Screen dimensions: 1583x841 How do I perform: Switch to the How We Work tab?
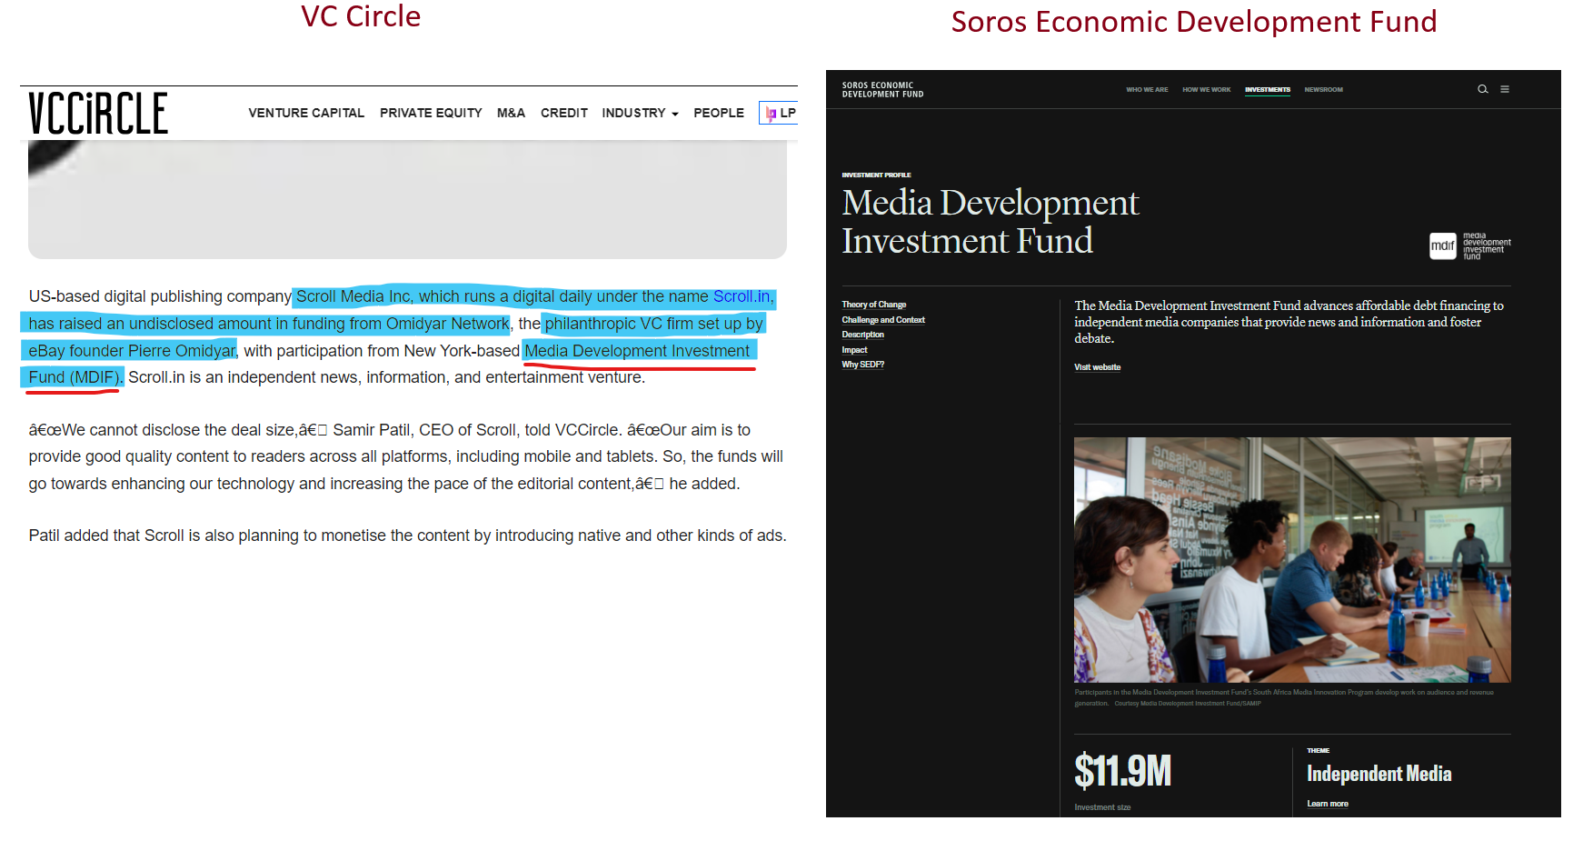(x=1206, y=90)
